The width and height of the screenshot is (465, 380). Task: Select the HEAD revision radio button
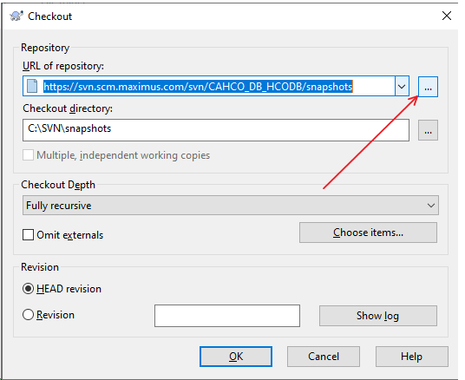pyautogui.click(x=28, y=289)
